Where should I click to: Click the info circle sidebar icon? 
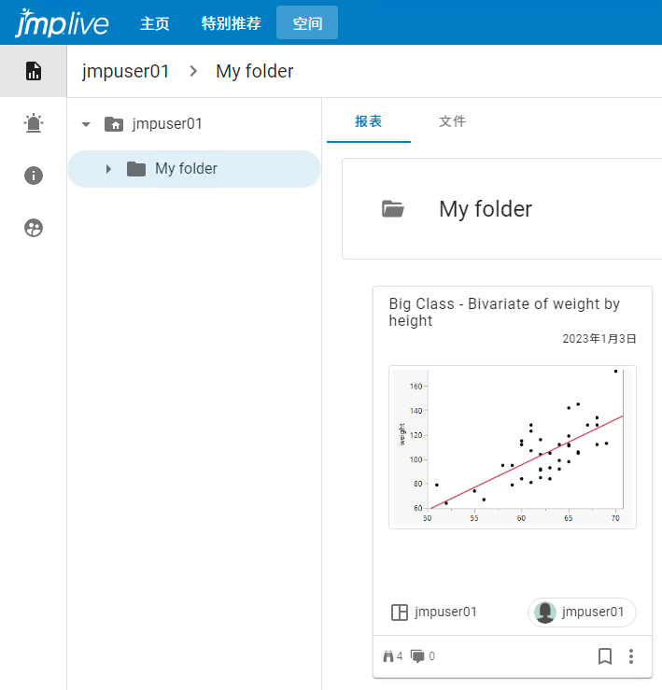pyautogui.click(x=34, y=176)
